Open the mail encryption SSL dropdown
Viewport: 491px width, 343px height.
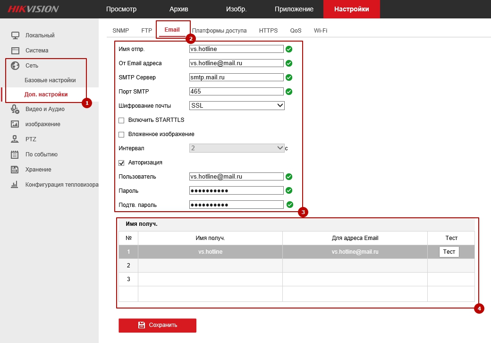[237, 106]
